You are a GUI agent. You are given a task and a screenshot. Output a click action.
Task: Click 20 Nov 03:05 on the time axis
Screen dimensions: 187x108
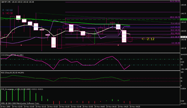pos(29,107)
